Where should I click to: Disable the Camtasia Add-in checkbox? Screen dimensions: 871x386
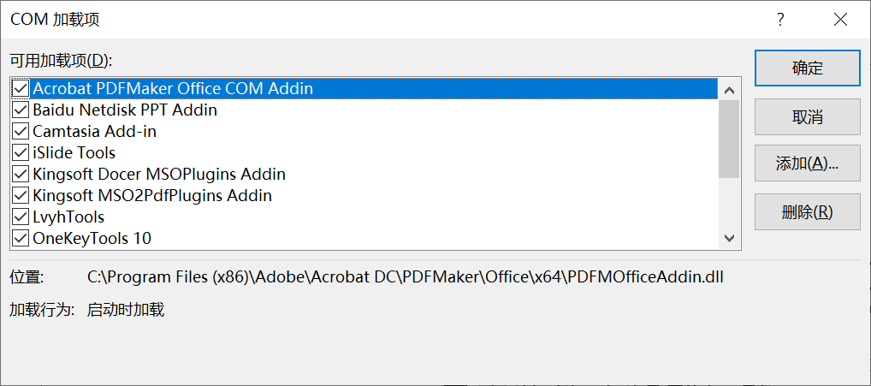click(x=21, y=132)
